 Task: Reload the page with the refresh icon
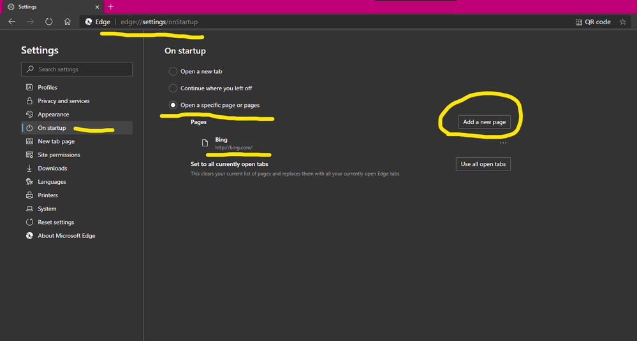48,22
